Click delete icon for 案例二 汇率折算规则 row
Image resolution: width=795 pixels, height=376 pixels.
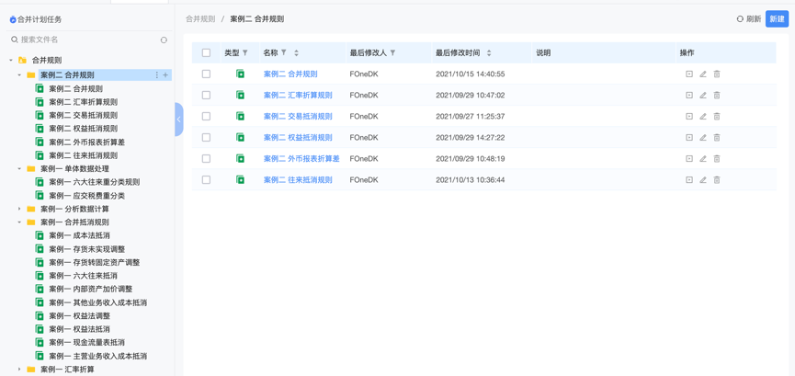coord(717,95)
